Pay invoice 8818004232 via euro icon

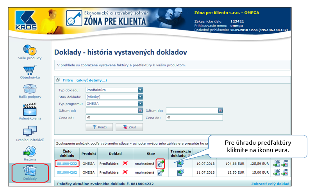[x=160, y=163]
